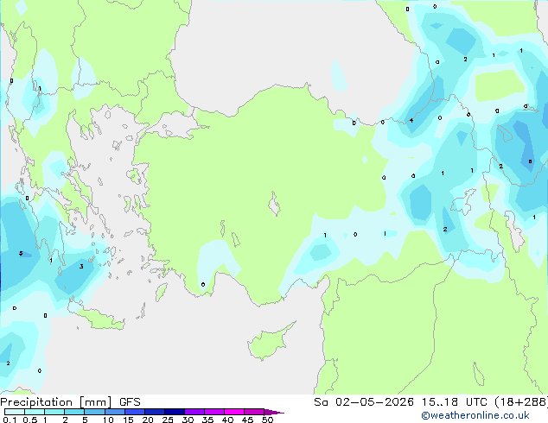Click the '0.5' legend scale label

click(x=30, y=420)
